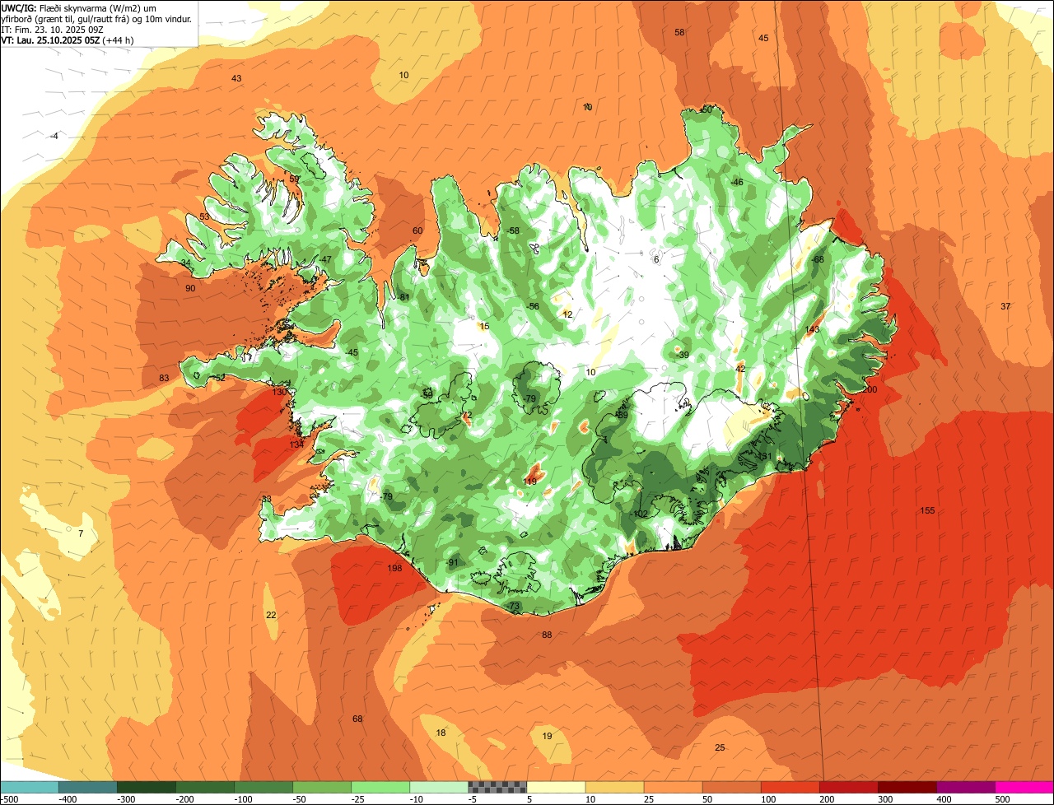1054x805 pixels.
Task: Click the value '37' in the far east
Action: (x=1005, y=306)
